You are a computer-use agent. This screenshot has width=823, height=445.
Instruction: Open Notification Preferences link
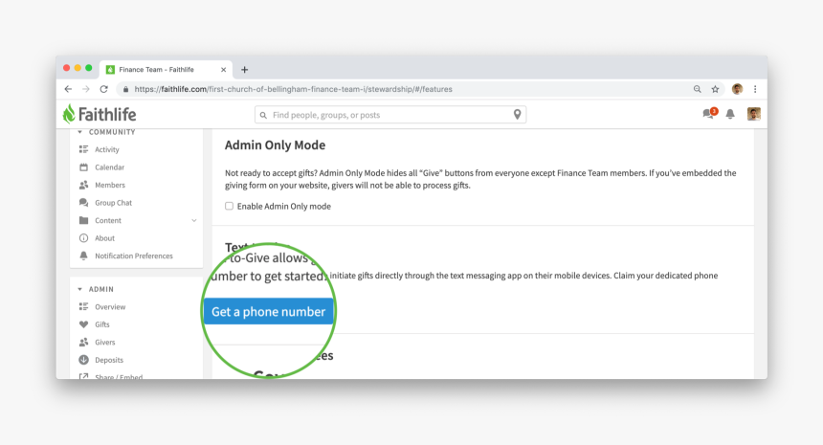pyautogui.click(x=133, y=256)
